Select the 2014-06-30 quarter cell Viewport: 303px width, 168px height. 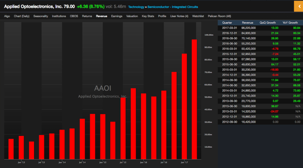tap(230, 85)
